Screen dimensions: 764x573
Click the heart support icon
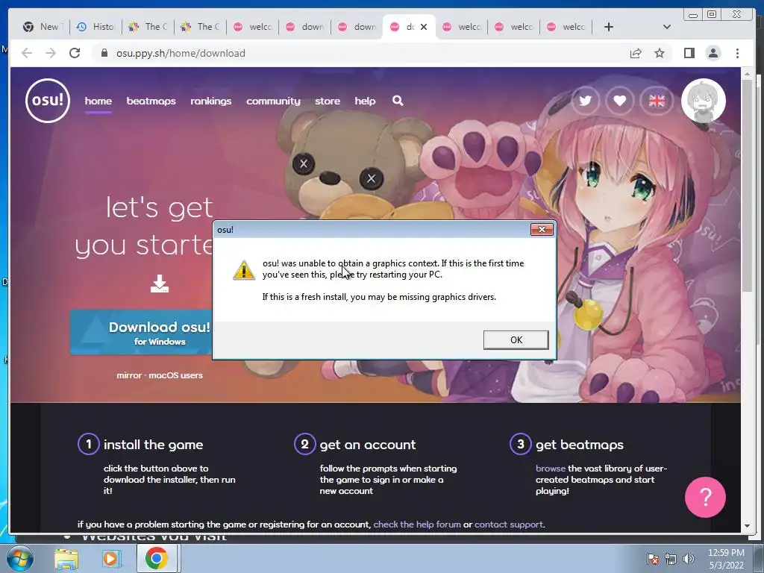620,101
